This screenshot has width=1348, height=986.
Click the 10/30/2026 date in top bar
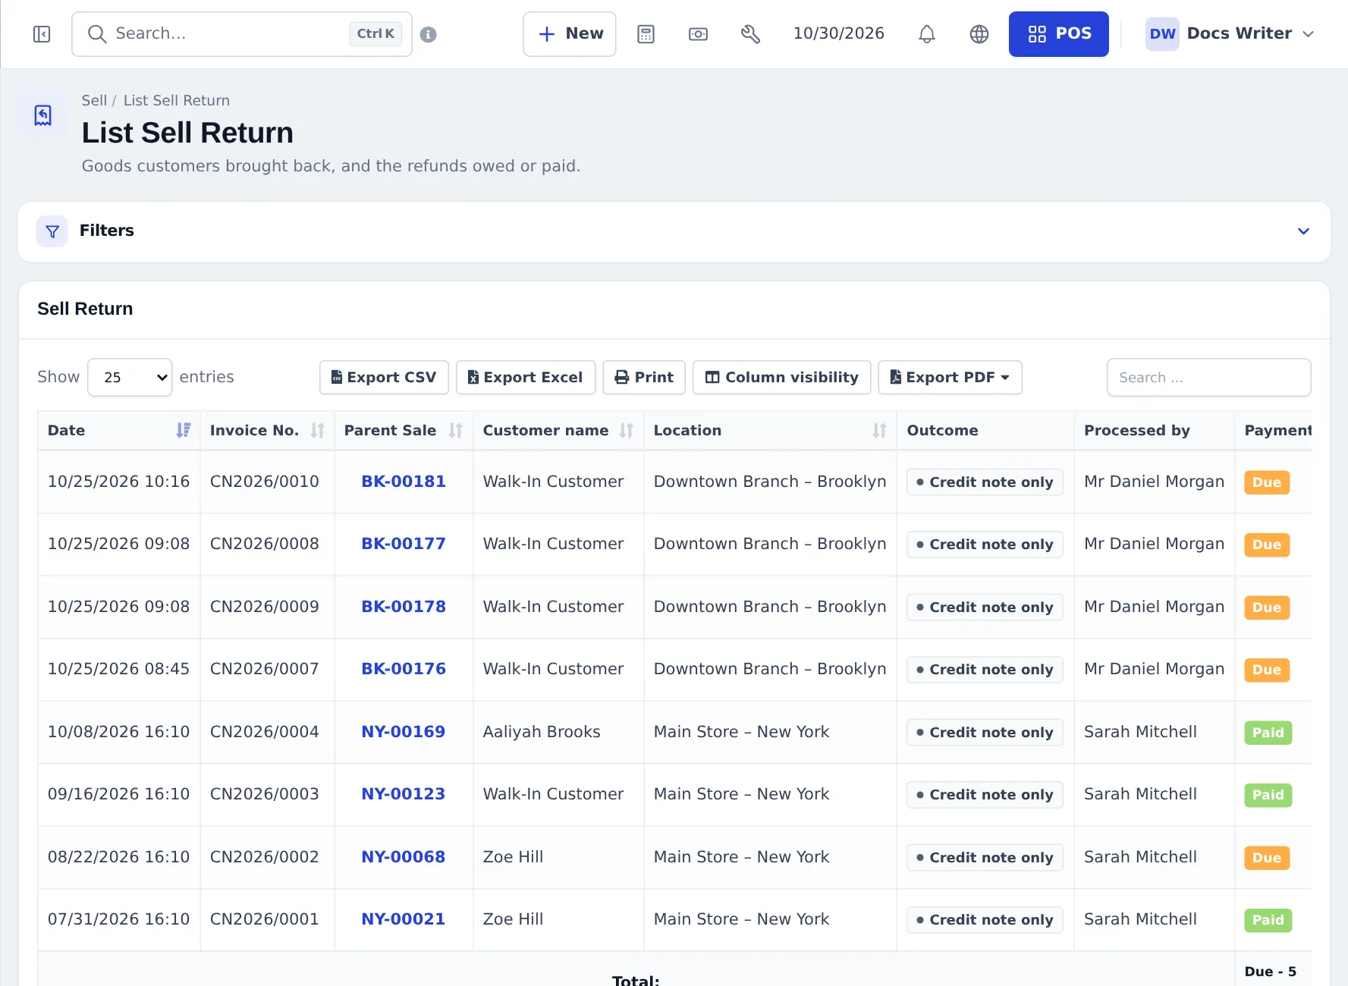tap(839, 34)
